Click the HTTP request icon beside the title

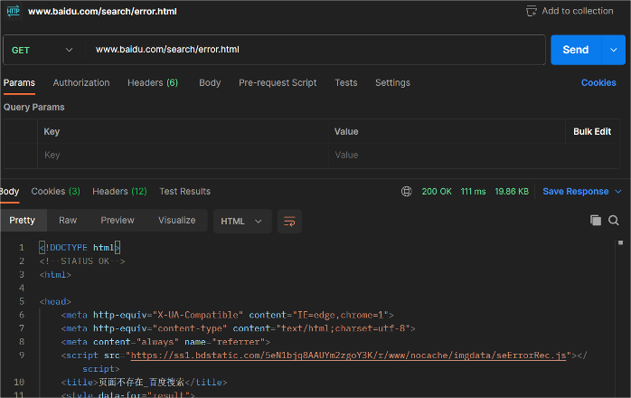coord(14,11)
